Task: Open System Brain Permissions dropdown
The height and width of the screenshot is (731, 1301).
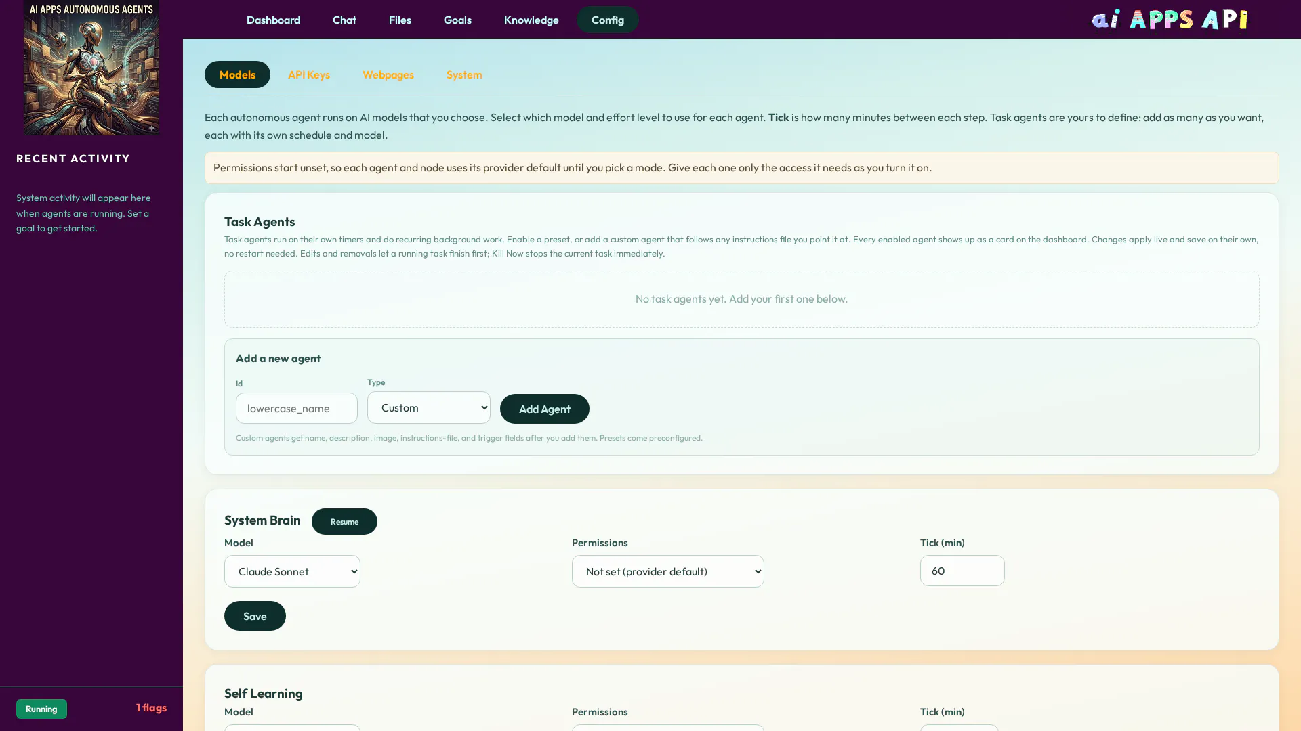Action: tap(668, 571)
